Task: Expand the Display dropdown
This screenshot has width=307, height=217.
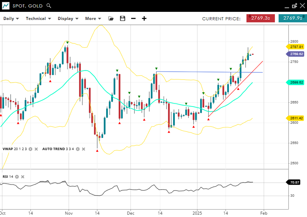Action: (68, 18)
